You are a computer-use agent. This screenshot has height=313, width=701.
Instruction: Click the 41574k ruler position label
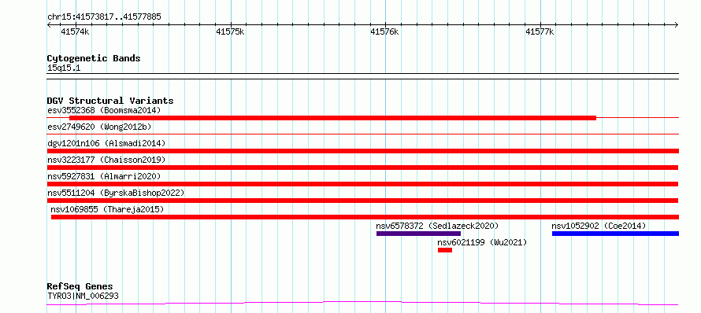pyautogui.click(x=75, y=31)
